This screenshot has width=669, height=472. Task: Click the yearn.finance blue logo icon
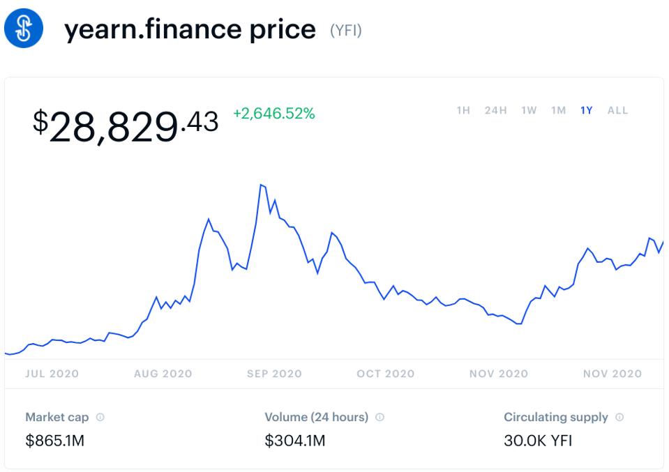tap(24, 29)
